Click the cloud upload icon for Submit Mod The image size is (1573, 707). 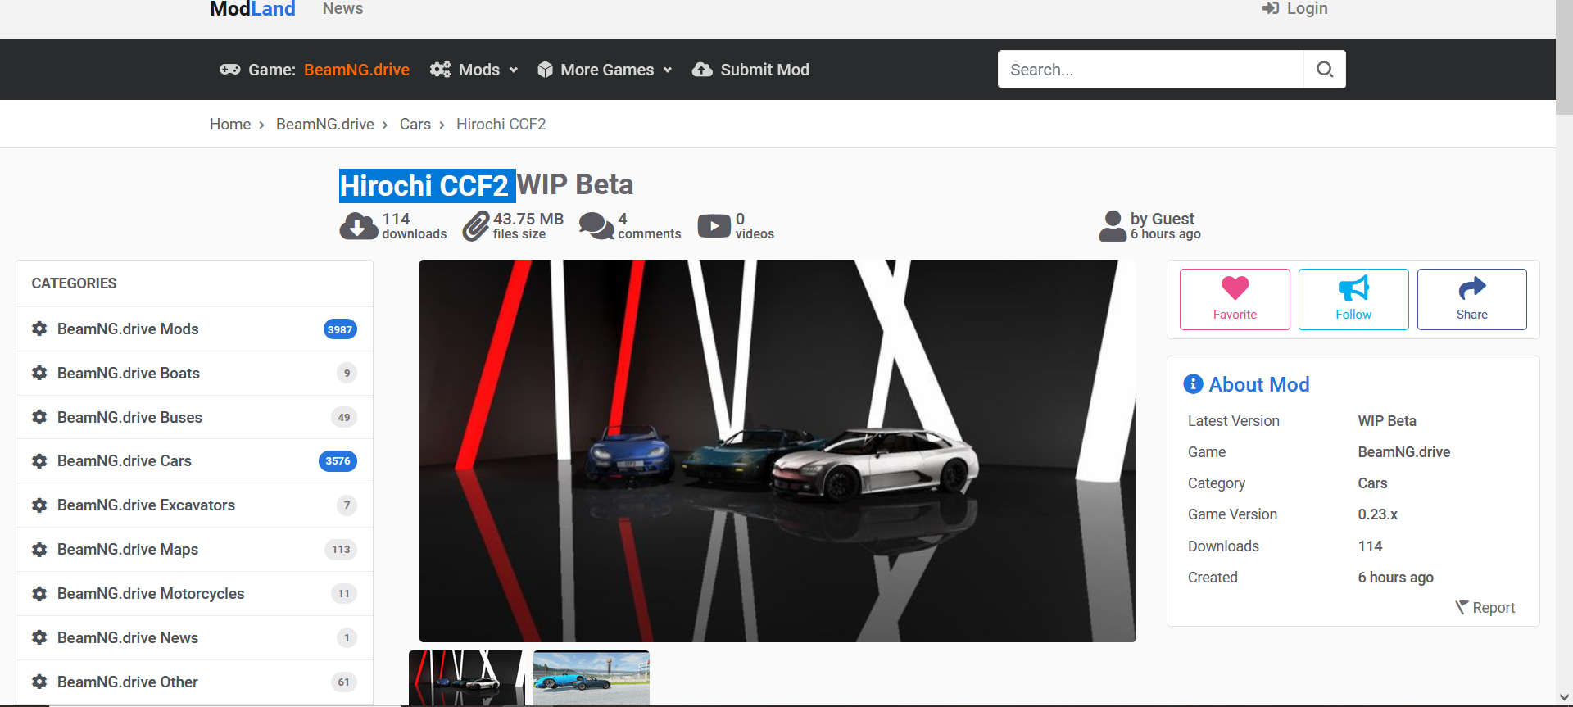tap(702, 70)
